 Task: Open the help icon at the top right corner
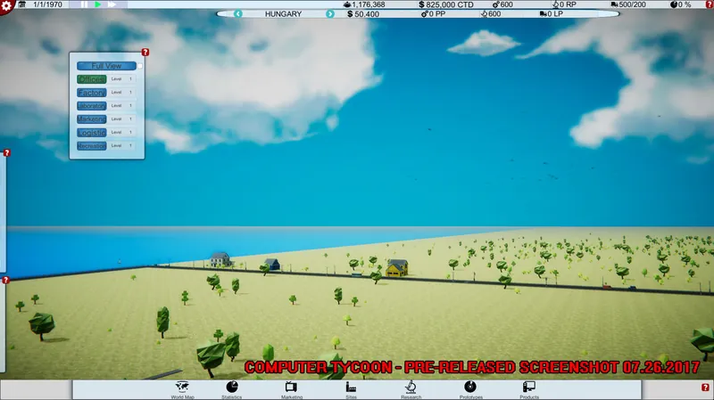click(x=710, y=4)
